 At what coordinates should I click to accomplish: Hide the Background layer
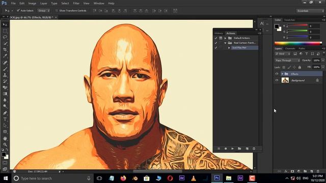pyautogui.click(x=277, y=80)
